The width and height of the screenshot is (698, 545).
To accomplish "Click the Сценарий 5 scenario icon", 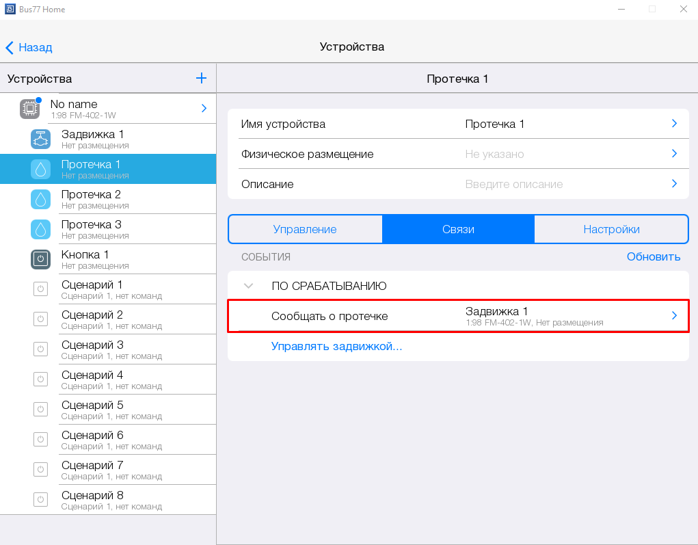I will click(x=41, y=410).
